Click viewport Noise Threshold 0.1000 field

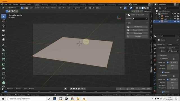click(174, 62)
